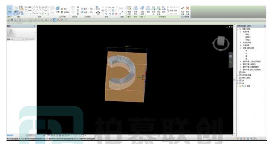Image resolution: width=272 pixels, height=144 pixels.
Task: Select the Line draw tool
Action: [x=34, y=7]
